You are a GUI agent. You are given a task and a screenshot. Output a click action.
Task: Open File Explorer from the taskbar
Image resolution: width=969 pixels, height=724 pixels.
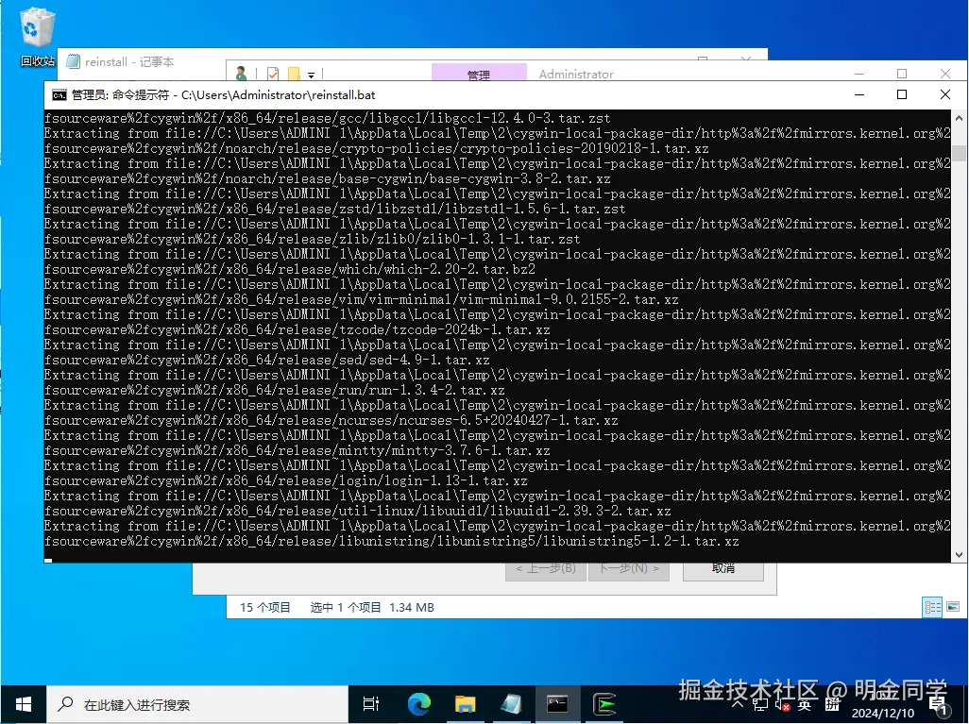465,704
